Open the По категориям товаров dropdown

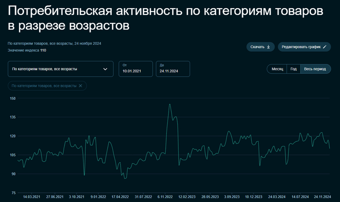pos(61,69)
